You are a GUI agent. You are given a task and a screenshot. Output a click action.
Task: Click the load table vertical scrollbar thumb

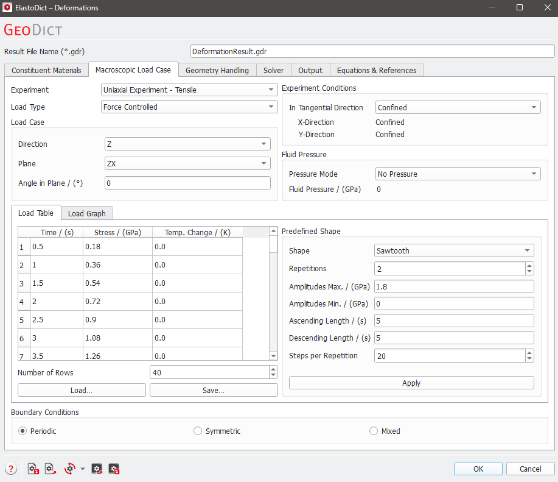pyautogui.click(x=273, y=244)
